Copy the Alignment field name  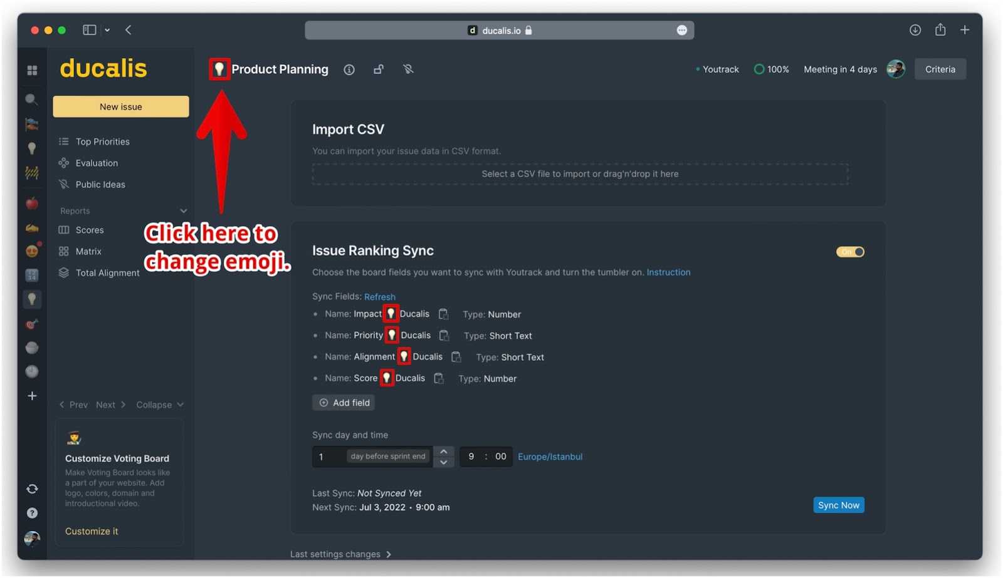click(456, 356)
